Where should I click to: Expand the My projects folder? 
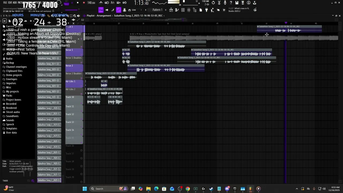point(12,91)
